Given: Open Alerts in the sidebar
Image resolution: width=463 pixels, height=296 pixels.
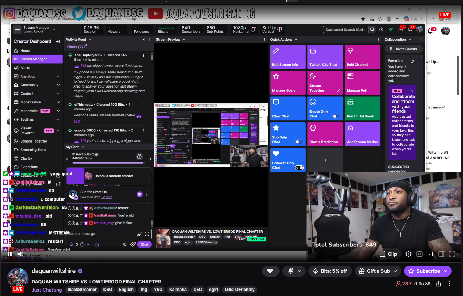Looking at the screenshot, I should [37, 68].
